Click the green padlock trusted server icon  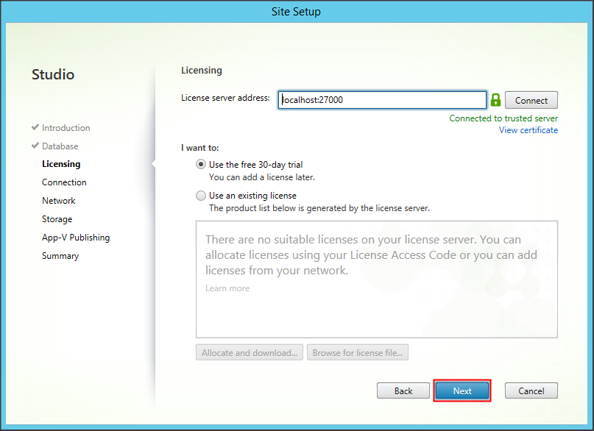coord(495,100)
